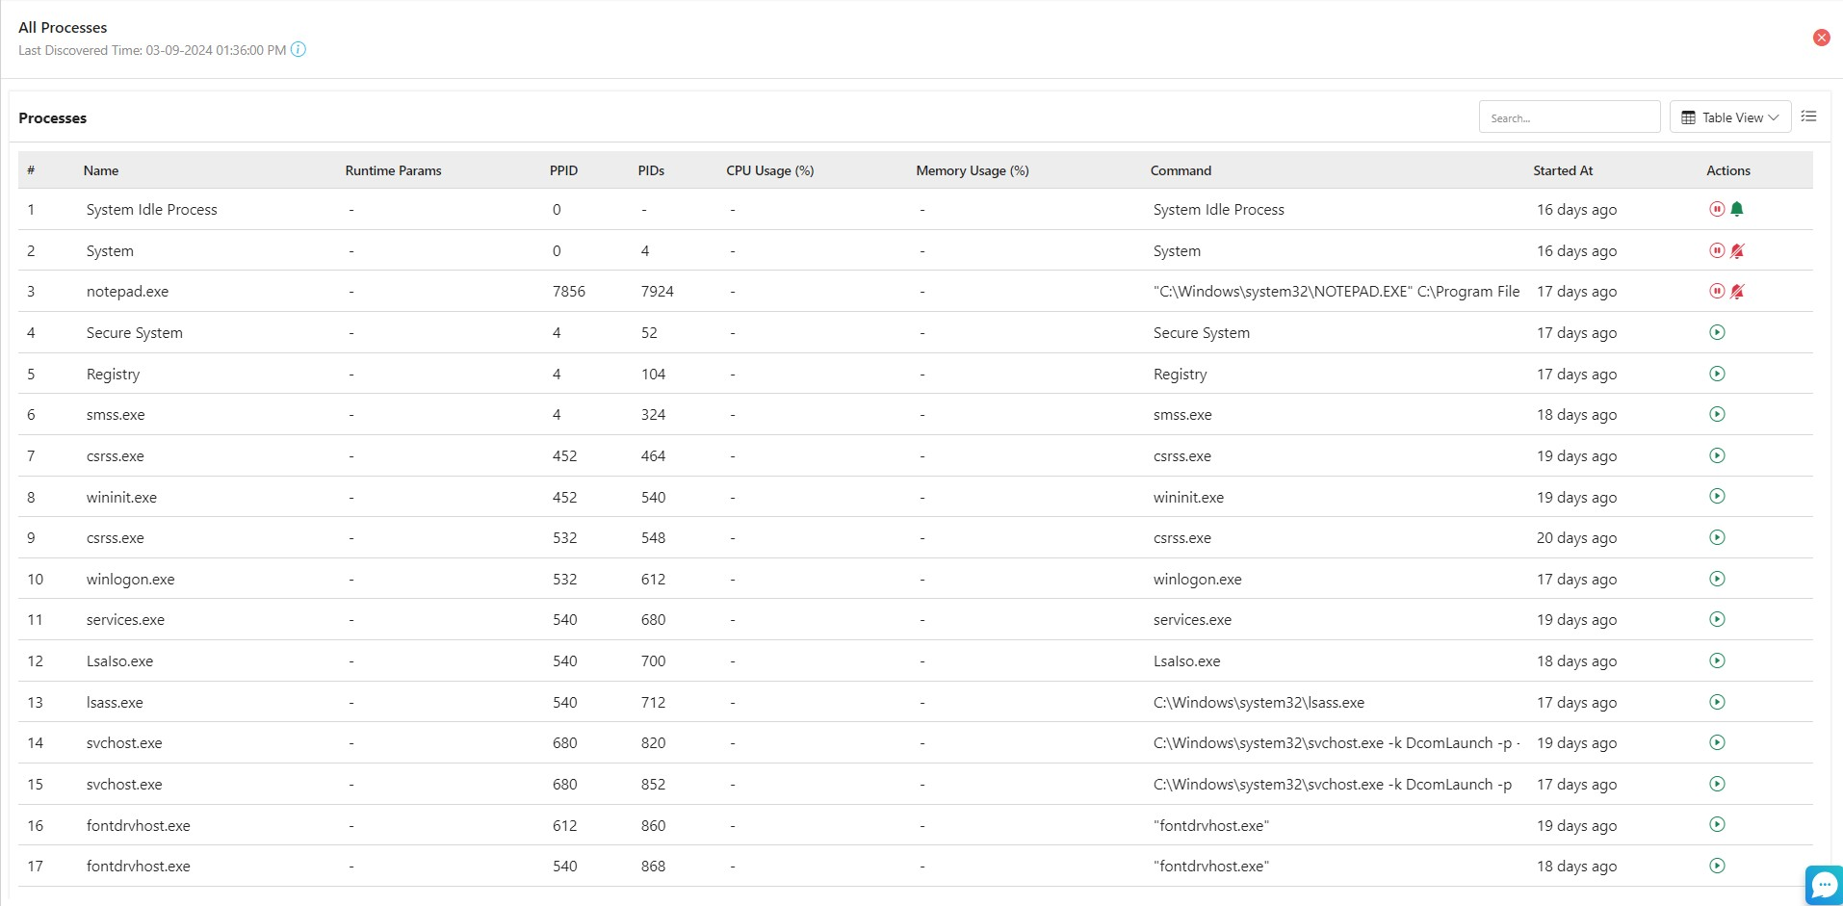
Task: Open the chat support widget
Action: (x=1824, y=885)
